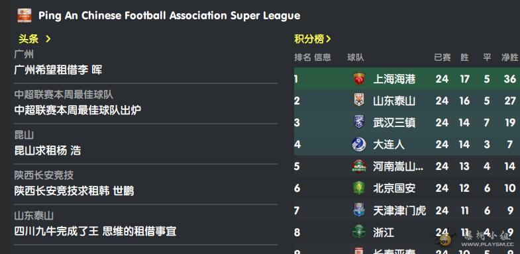
Task: Select 上海海港 team name in standings
Action: point(394,79)
